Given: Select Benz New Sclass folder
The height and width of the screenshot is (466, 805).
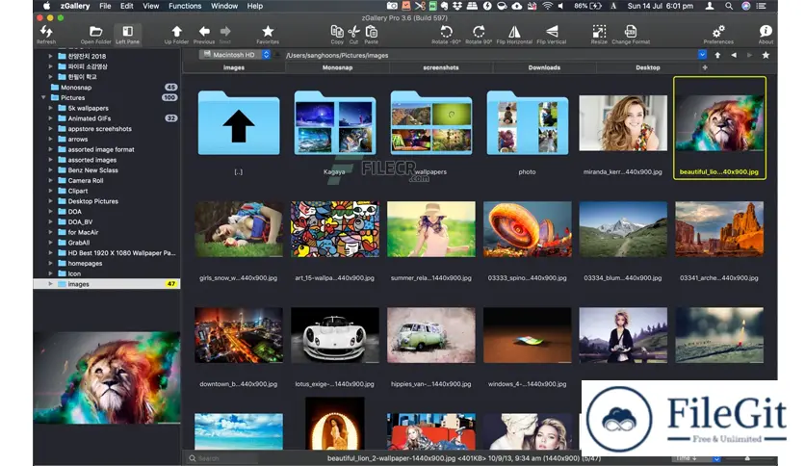Looking at the screenshot, I should (x=93, y=169).
